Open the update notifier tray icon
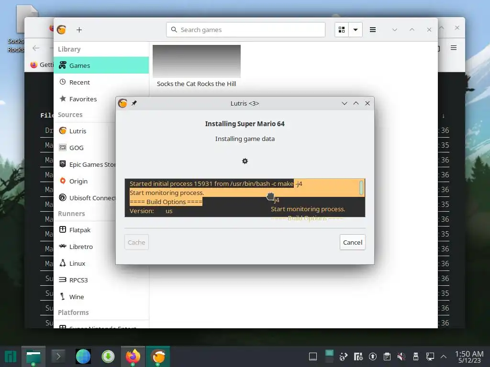 372,356
